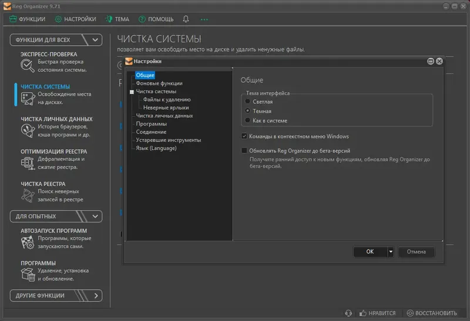Choose the Как в системе radio button
This screenshot has width=470, height=321.
[x=247, y=120]
